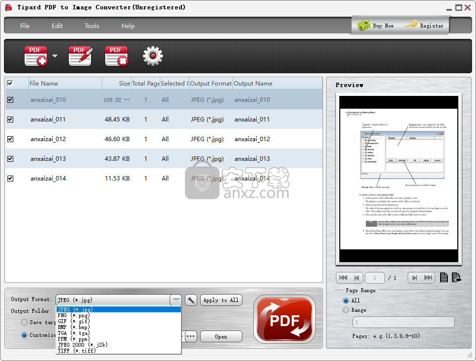The image size is (476, 361).
Task: Select the anxaizai_012 file row name
Action: click(48, 139)
